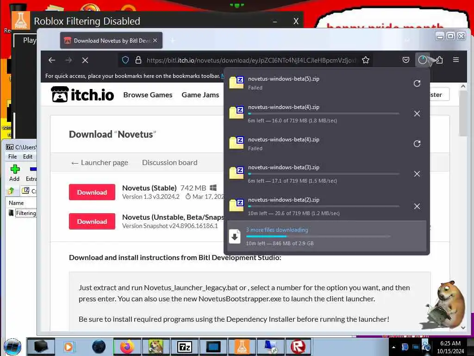Open the Discussion board link

(x=169, y=163)
